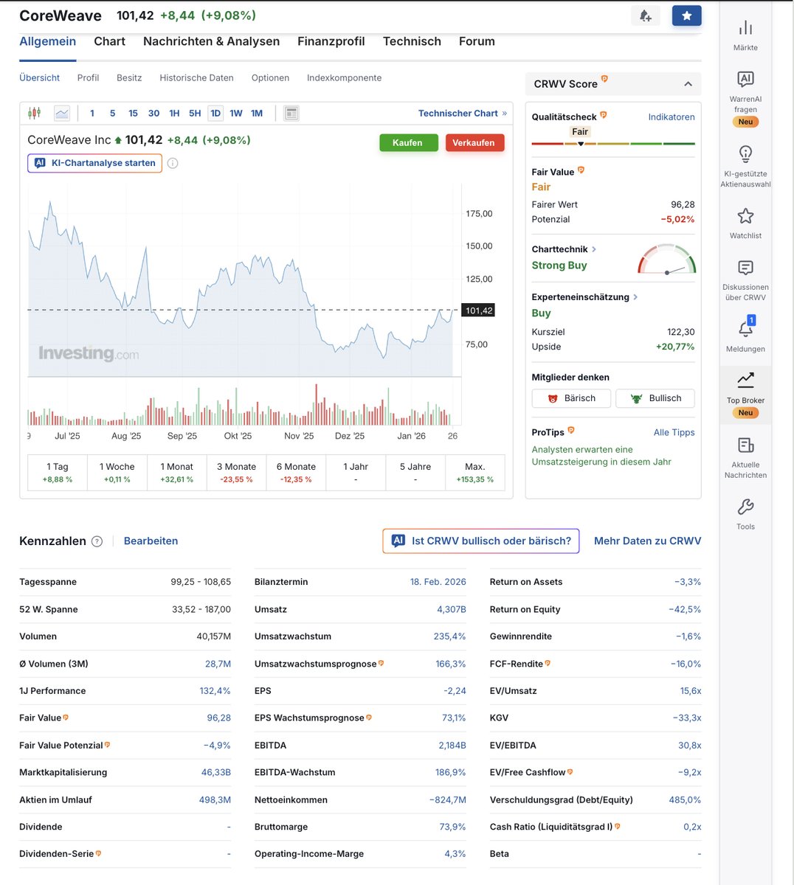Click the Charttechnik gauge graphic
Image resolution: width=794 pixels, height=885 pixels.
pyautogui.click(x=666, y=260)
